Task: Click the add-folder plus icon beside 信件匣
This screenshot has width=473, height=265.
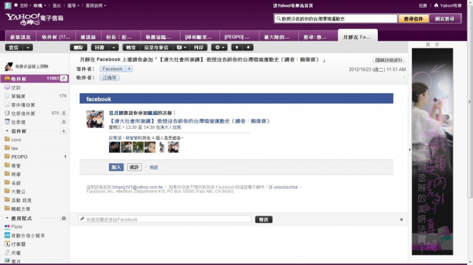Action: pos(64,131)
